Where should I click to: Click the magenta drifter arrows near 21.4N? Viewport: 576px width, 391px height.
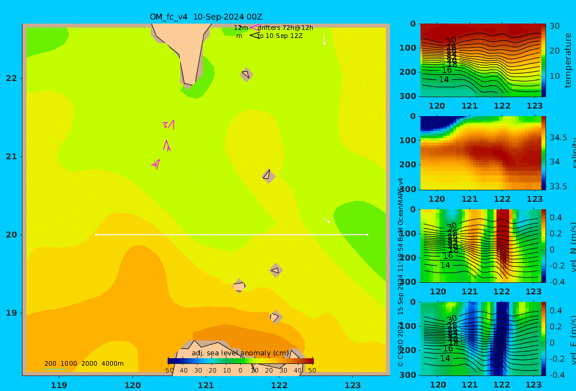[x=169, y=125]
